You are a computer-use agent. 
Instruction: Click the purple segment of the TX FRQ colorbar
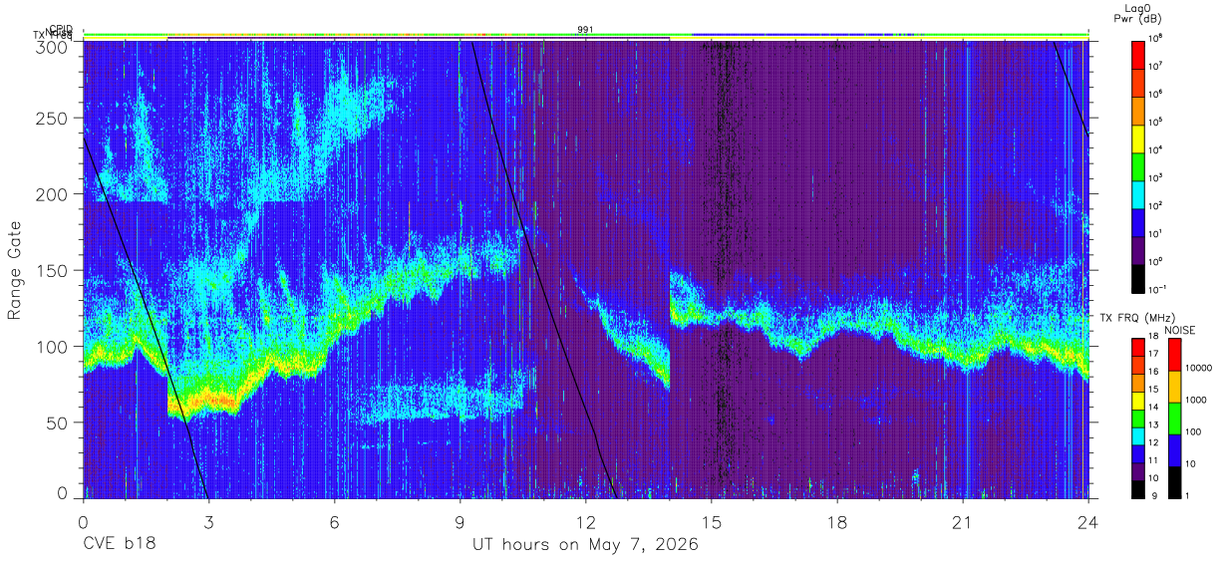point(1139,470)
